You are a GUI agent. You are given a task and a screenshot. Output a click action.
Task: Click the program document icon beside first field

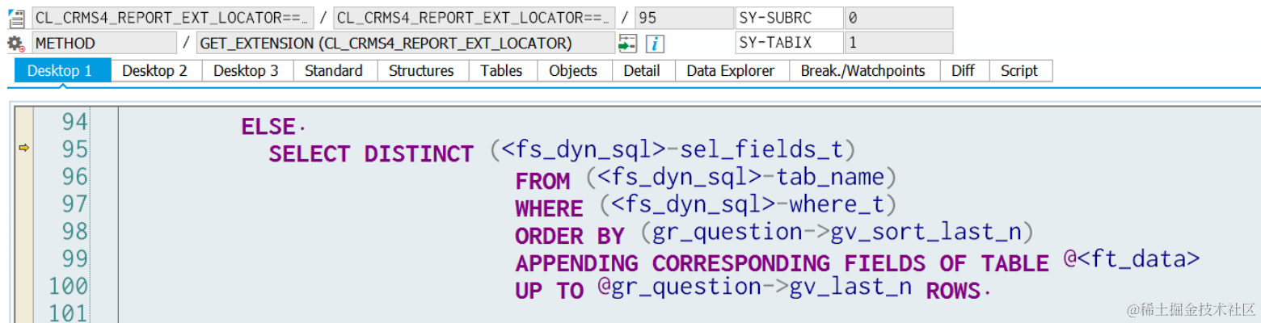[x=16, y=19]
